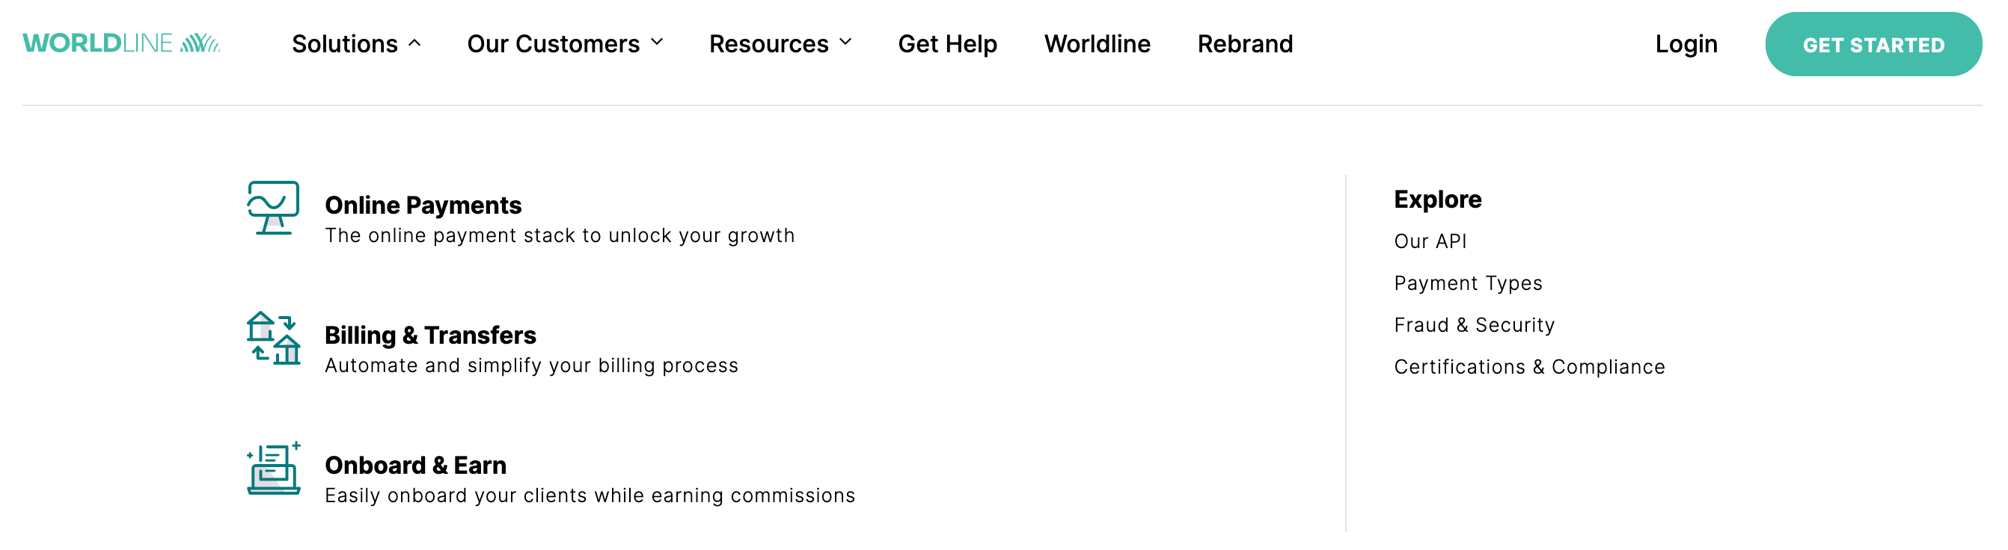This screenshot has width=2008, height=550.
Task: Open the Rebrand page
Action: [x=1244, y=43]
